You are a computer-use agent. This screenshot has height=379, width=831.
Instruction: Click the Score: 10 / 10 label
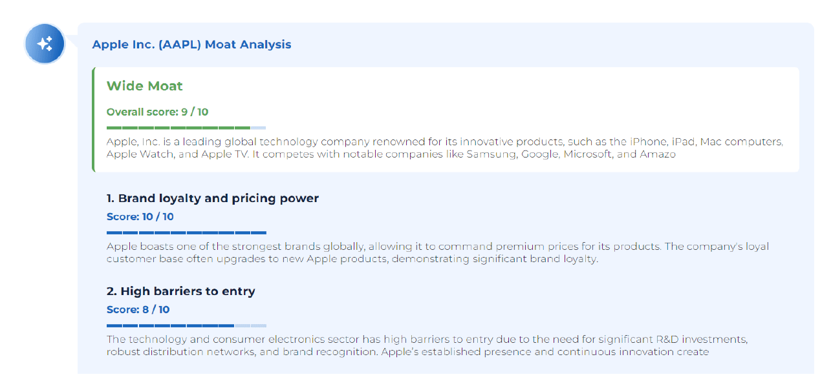click(140, 217)
